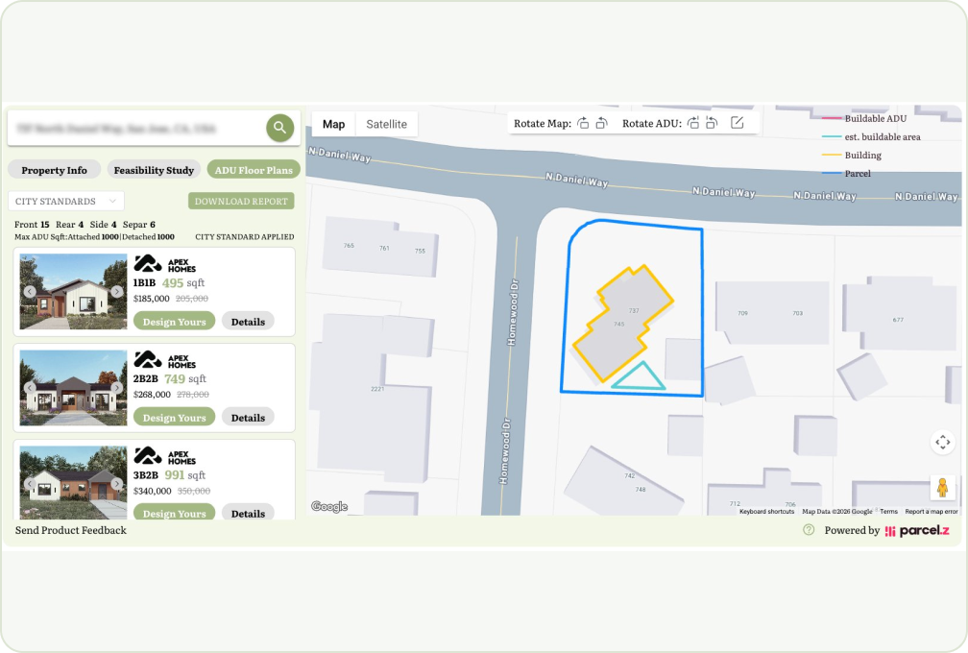This screenshot has width=968, height=653.
Task: Show previous photo of 2B2B plan
Action: coord(30,386)
